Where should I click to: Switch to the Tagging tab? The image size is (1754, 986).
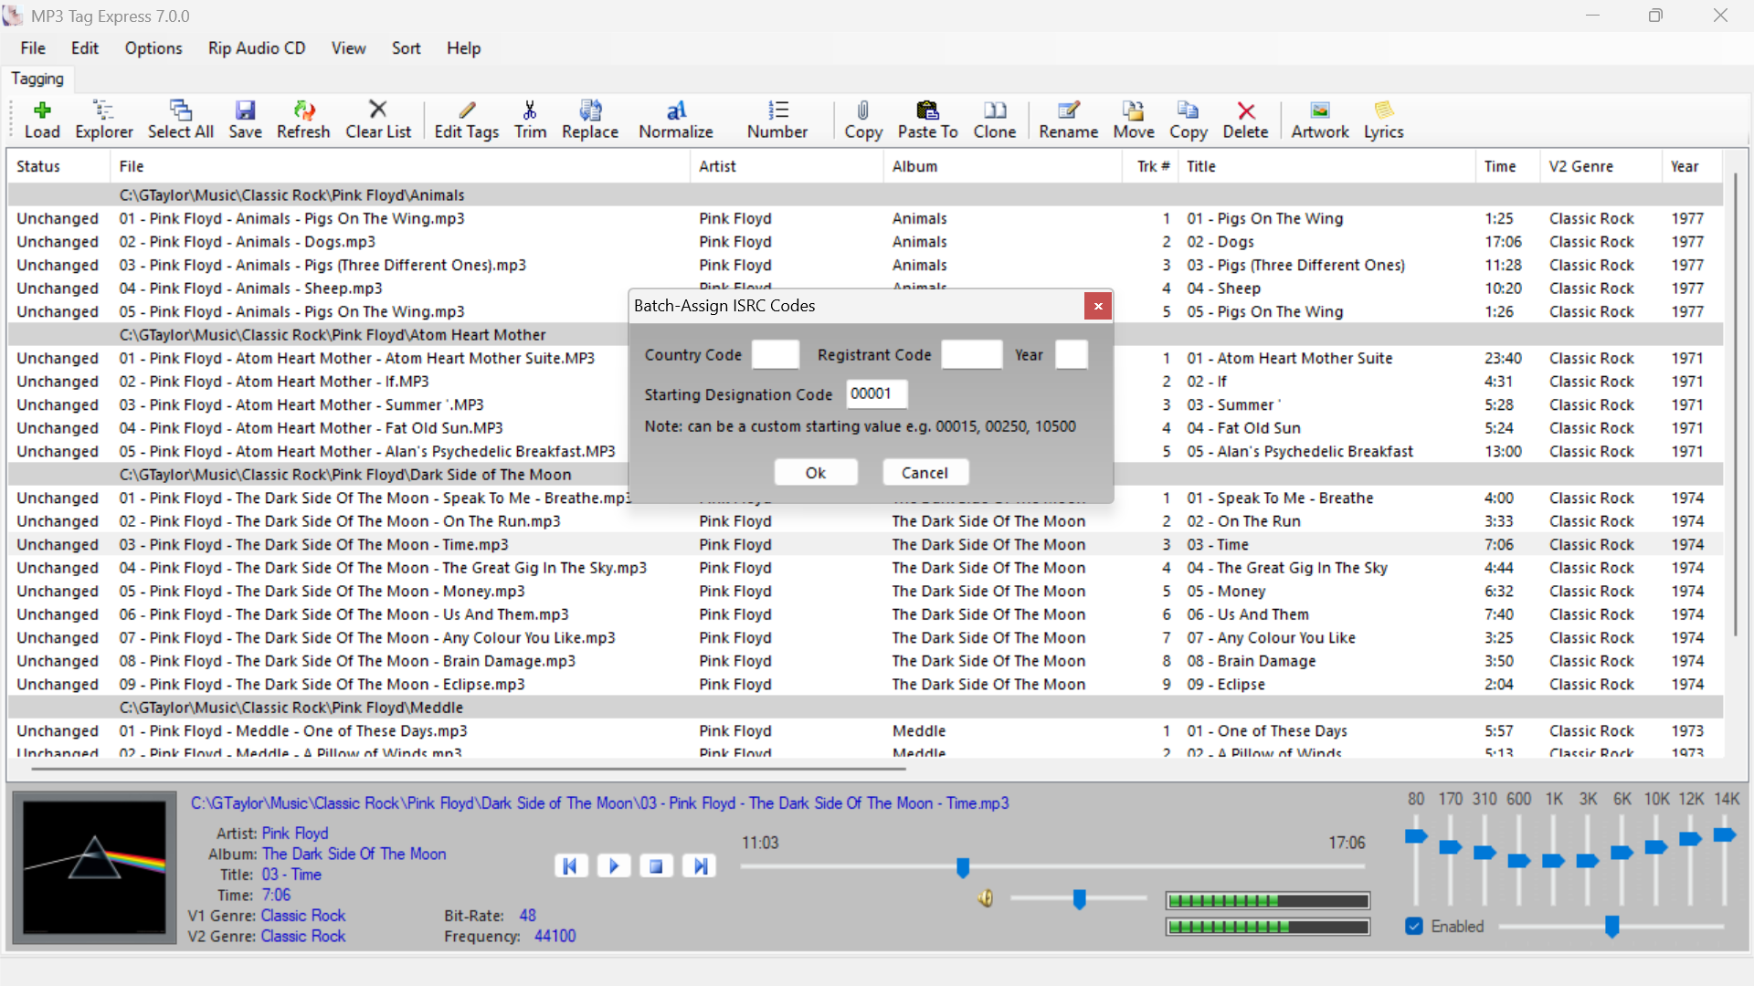point(37,79)
